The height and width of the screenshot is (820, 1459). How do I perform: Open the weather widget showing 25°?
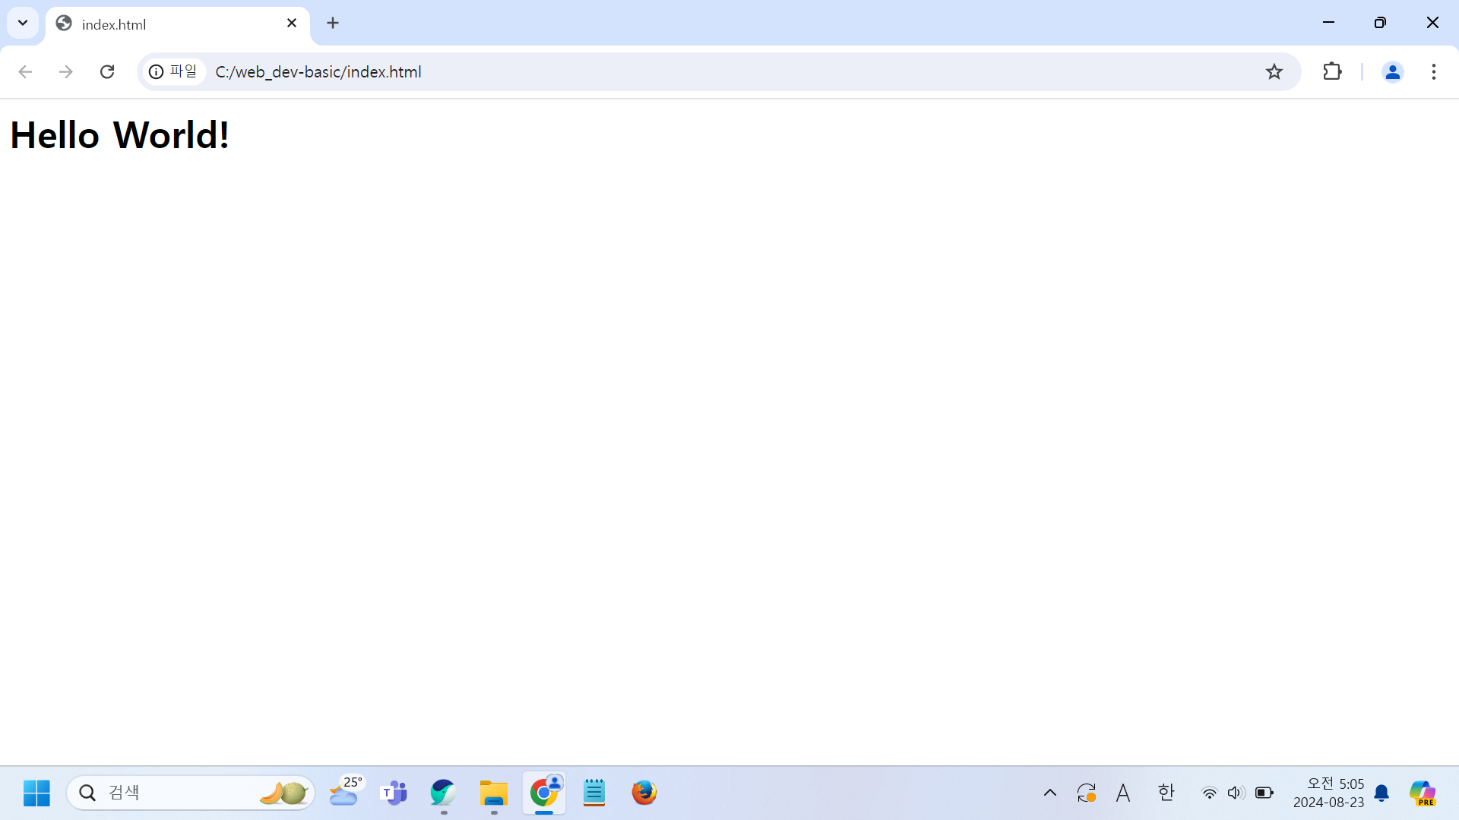(x=347, y=792)
